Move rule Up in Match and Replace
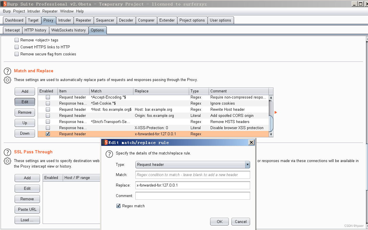Screen dimensions: 368x230 click(25, 123)
